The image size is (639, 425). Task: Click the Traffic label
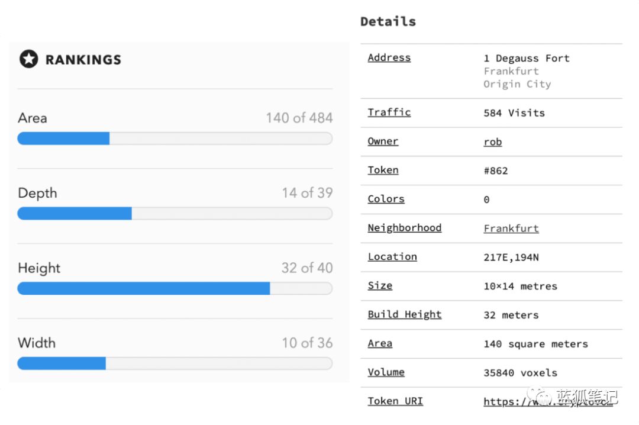(x=389, y=112)
